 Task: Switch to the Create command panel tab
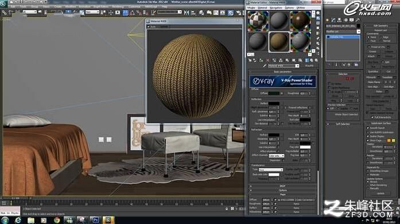pos(327,20)
